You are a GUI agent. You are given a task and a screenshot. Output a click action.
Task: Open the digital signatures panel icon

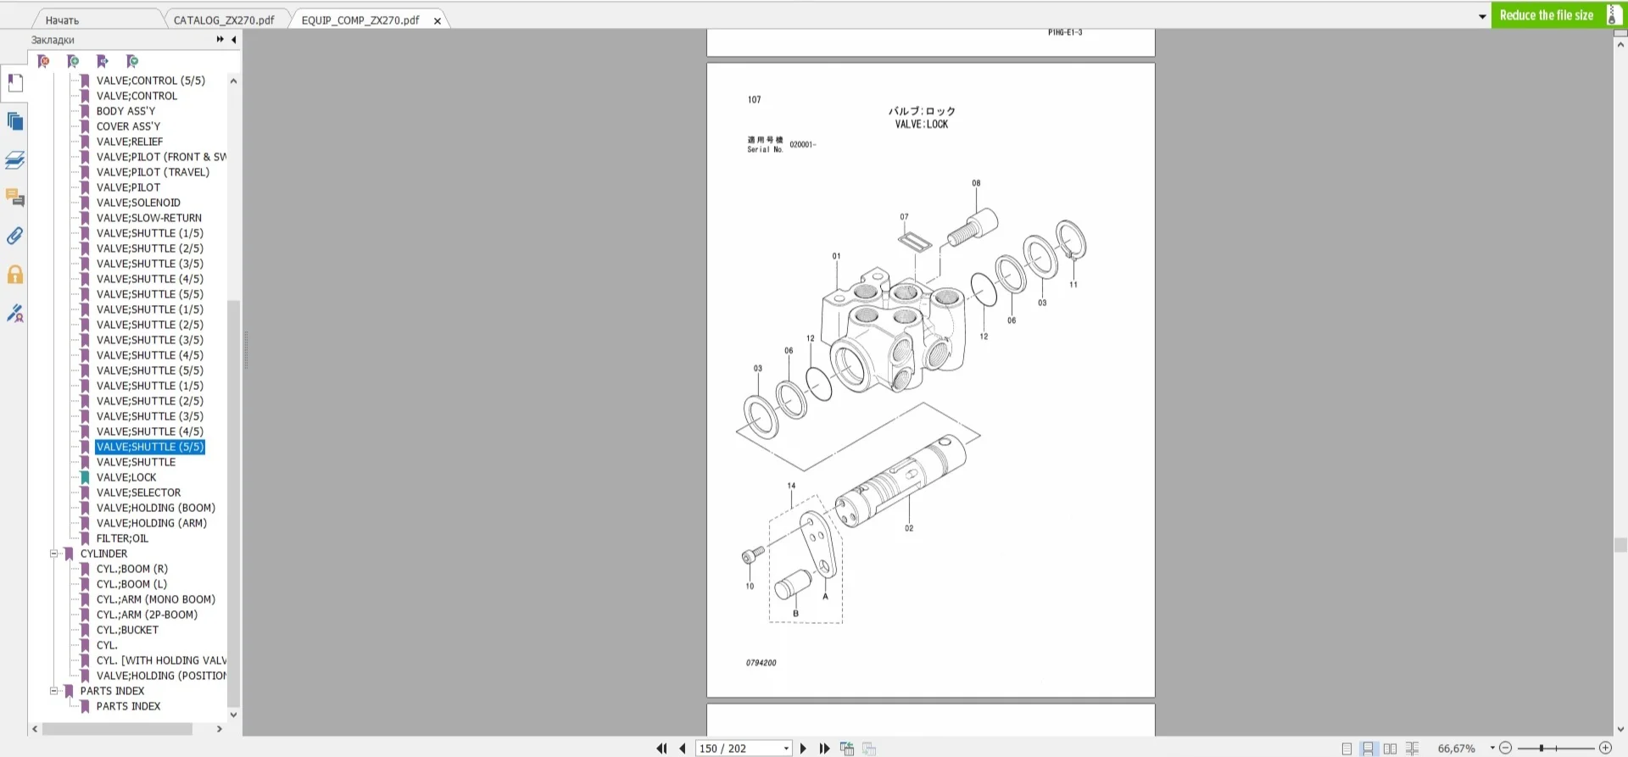15,314
